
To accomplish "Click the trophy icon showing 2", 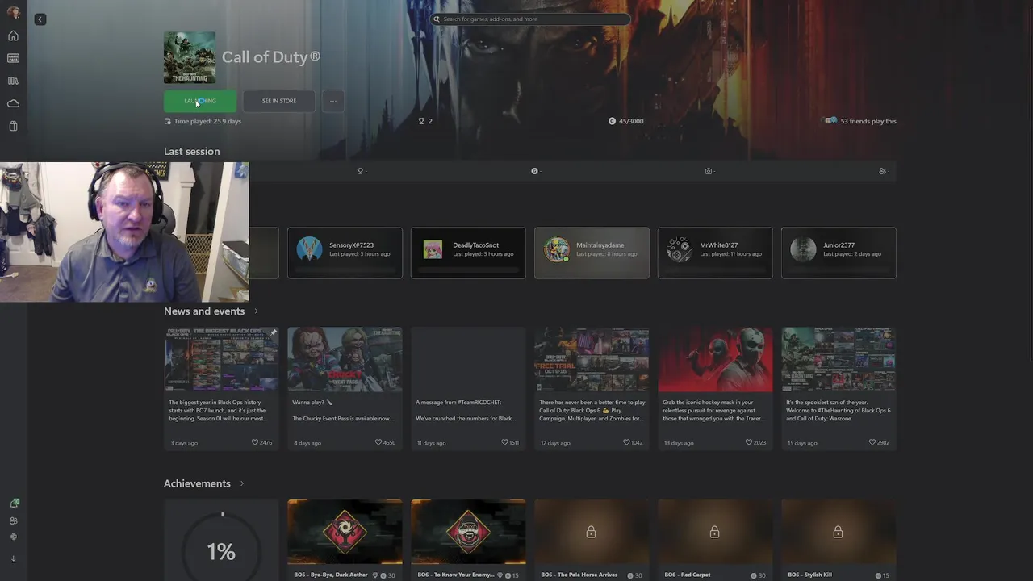I will tap(421, 121).
